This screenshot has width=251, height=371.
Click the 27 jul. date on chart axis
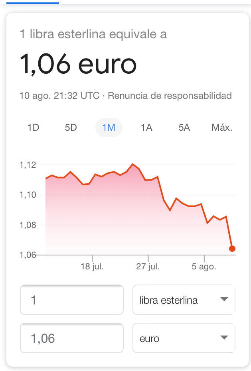pyautogui.click(x=148, y=267)
